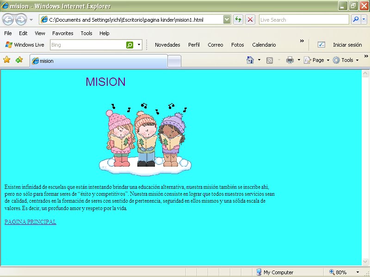Follow the PAGINA PRINCIPAL link
The image size is (370, 277).
tap(31, 222)
